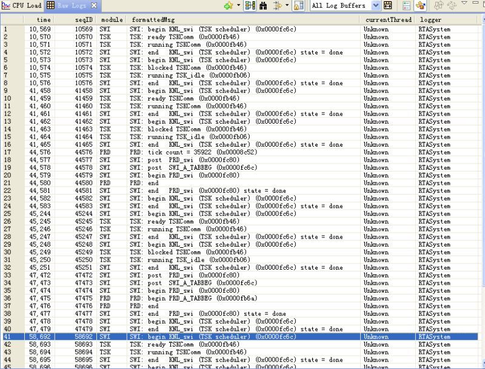This screenshot has width=485, height=369.
Task: Select 'PRD: tick count = 35922' message
Action: tap(193, 152)
